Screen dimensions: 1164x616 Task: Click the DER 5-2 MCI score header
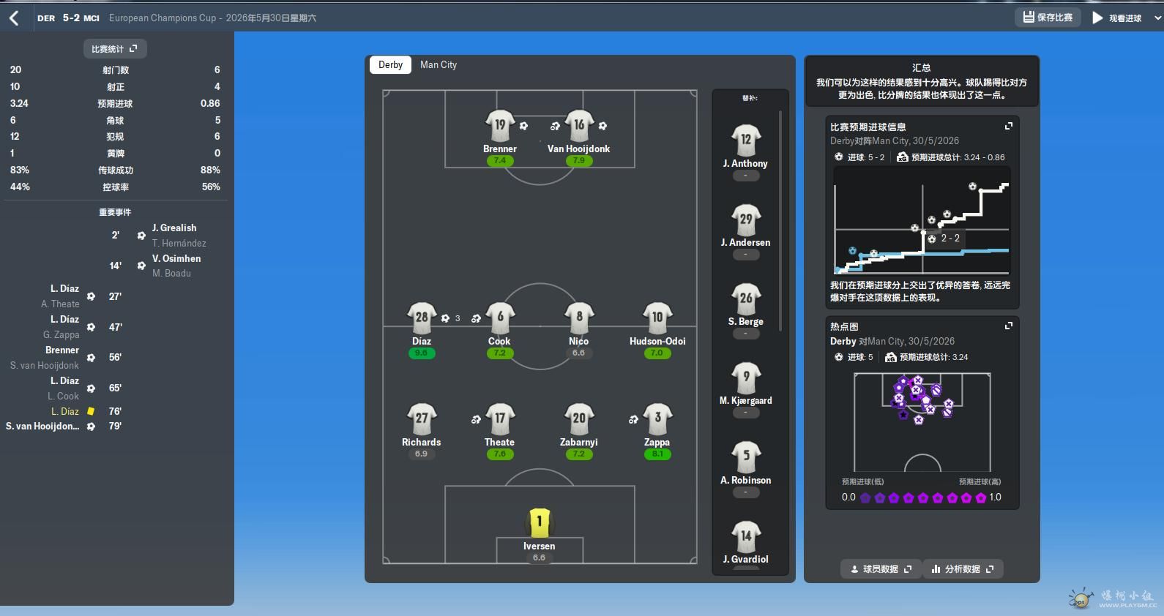pyautogui.click(x=68, y=18)
